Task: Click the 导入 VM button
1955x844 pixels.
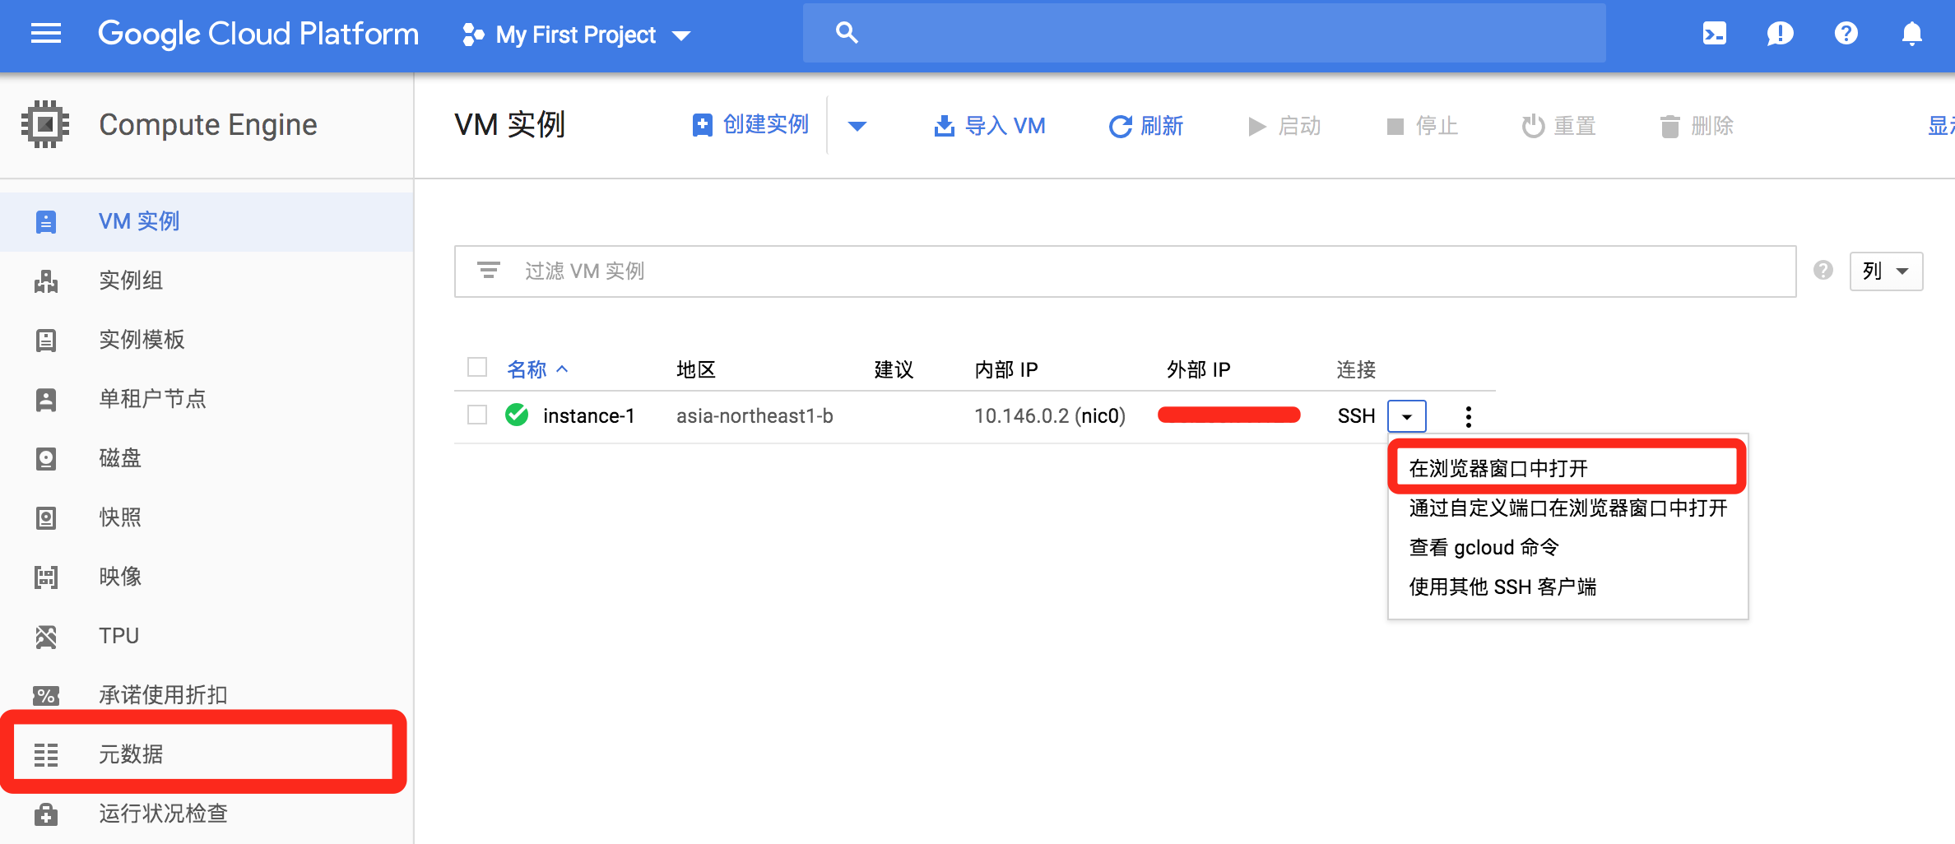Action: [990, 126]
